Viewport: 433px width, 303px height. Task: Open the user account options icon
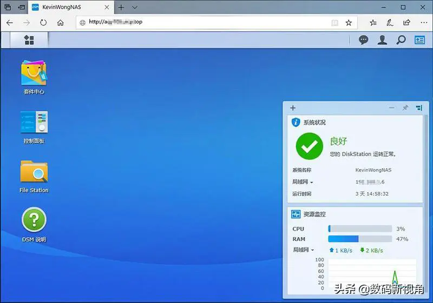click(382, 40)
